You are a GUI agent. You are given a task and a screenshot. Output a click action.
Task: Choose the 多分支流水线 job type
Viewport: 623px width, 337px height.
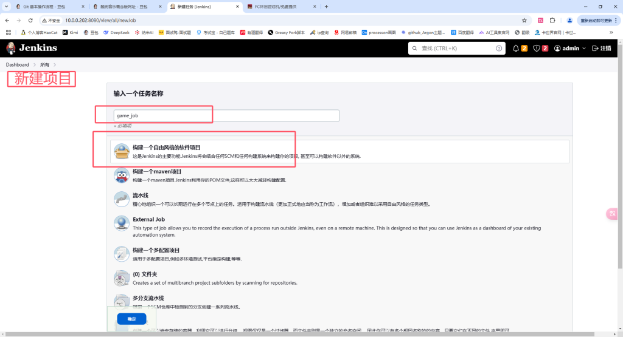(x=148, y=298)
